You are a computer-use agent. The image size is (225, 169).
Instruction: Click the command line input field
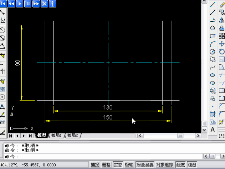(107, 157)
